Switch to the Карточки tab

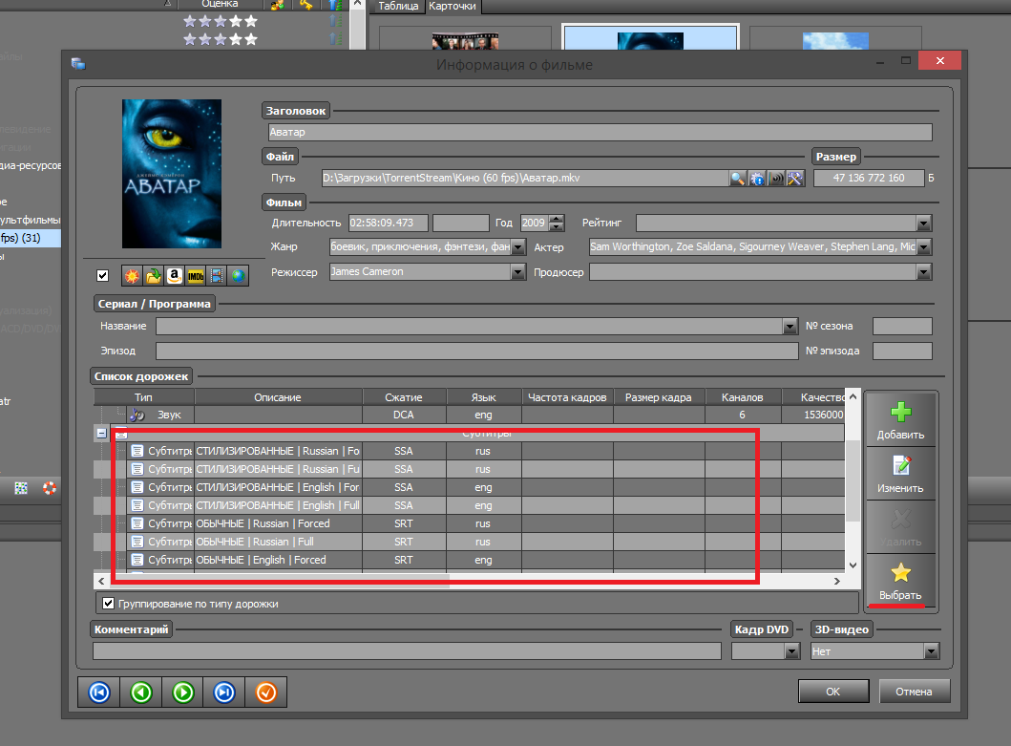[452, 6]
